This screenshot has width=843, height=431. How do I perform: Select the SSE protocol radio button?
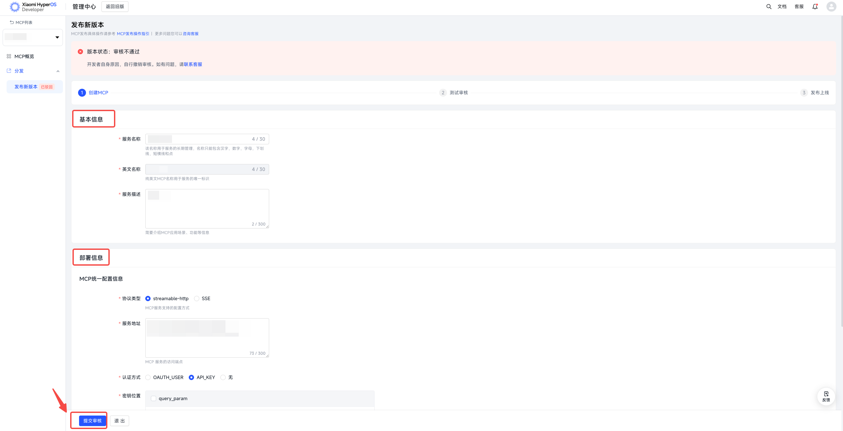point(197,299)
